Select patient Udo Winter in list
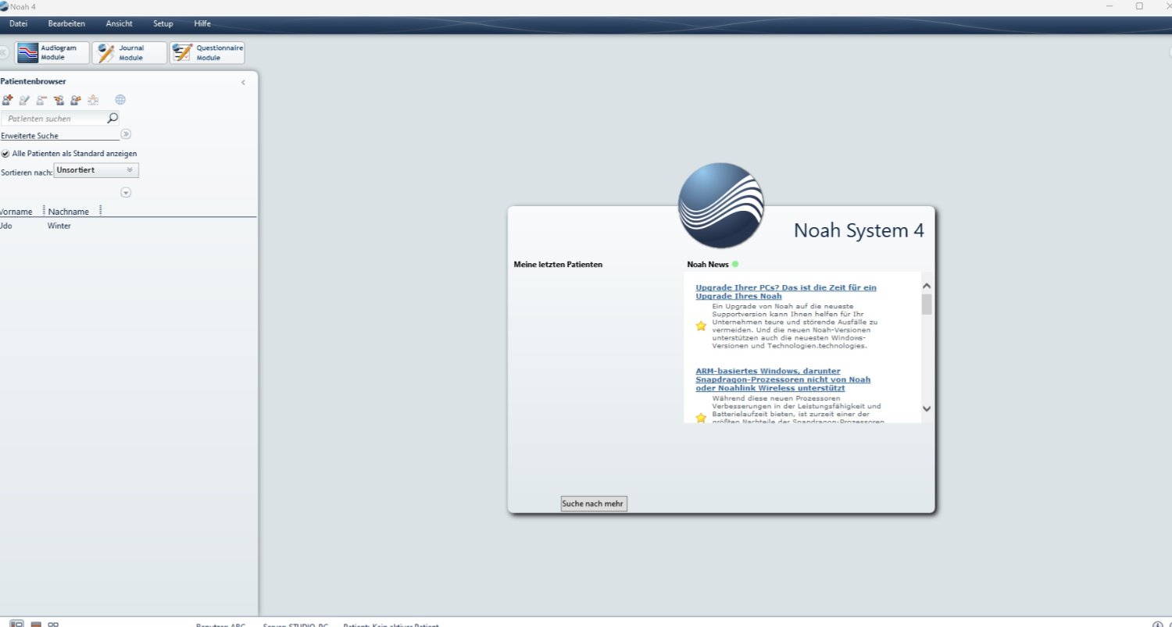The width and height of the screenshot is (1172, 627). (x=47, y=226)
